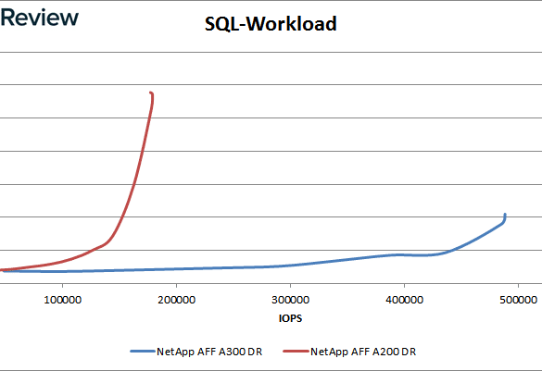The width and height of the screenshot is (542, 371).
Task: Select the NetApp AFF A300 DR legend label
Action: point(209,352)
